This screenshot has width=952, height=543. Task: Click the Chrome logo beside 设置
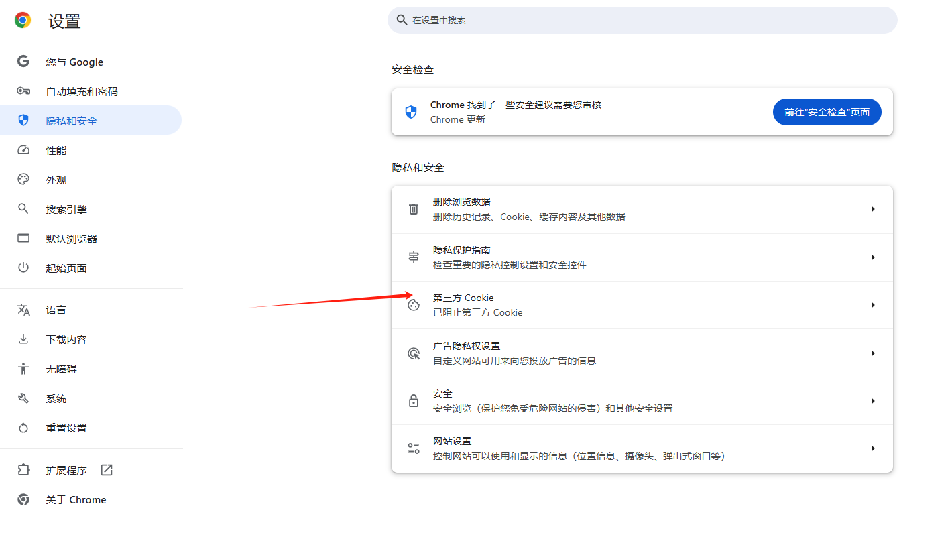(23, 21)
